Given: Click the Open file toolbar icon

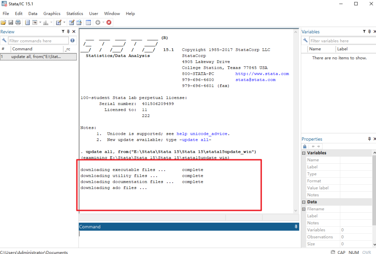Looking at the screenshot, I should tap(3, 23).
